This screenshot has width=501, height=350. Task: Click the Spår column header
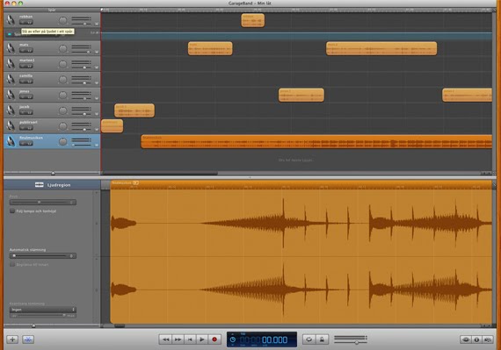(x=52, y=10)
